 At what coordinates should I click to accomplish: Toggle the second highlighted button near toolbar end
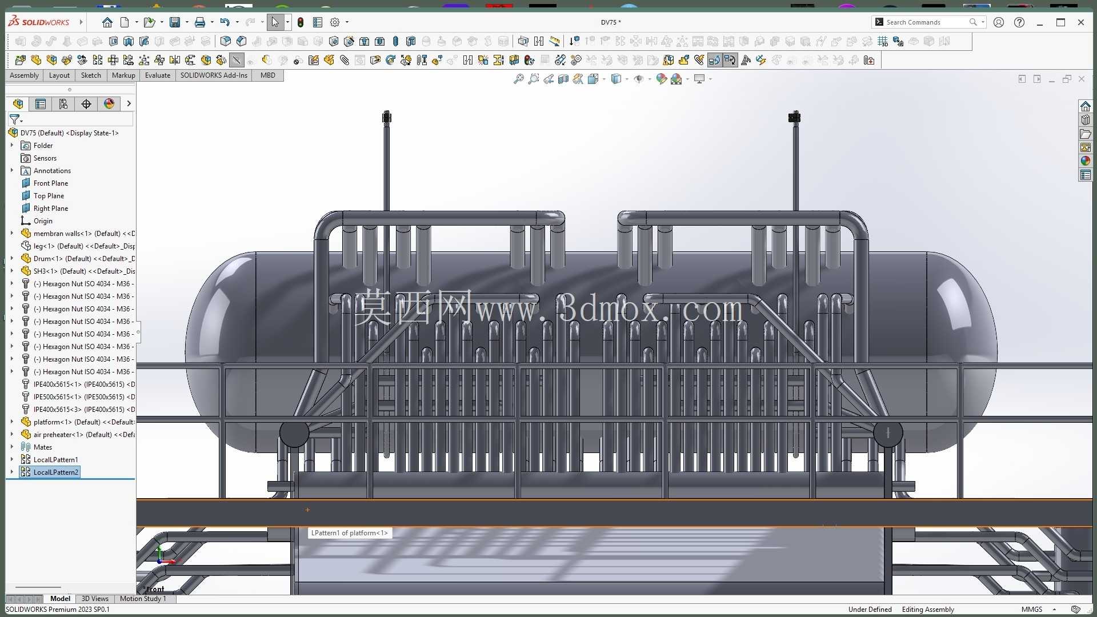click(x=730, y=60)
